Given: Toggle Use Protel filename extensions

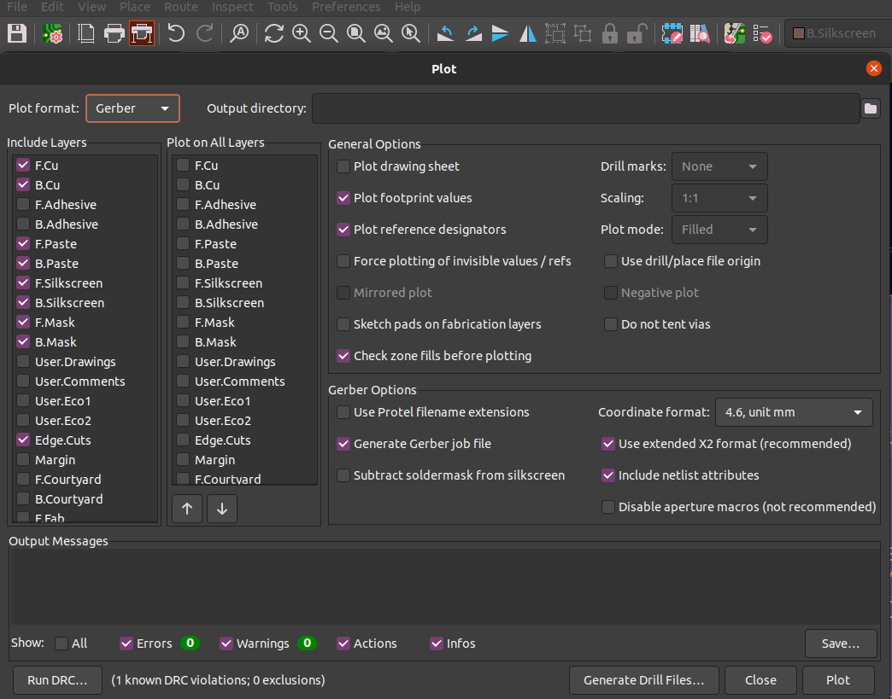Looking at the screenshot, I should pos(343,412).
